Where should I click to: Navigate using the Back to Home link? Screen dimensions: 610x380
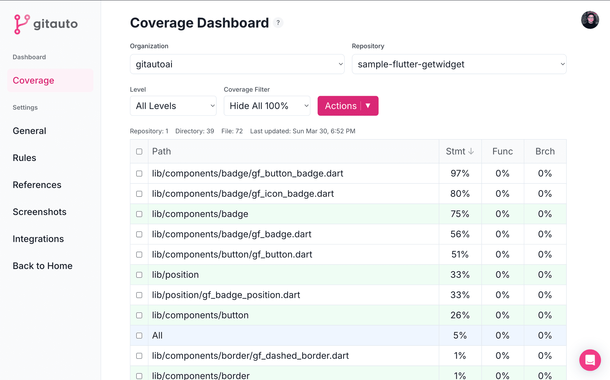(x=42, y=266)
